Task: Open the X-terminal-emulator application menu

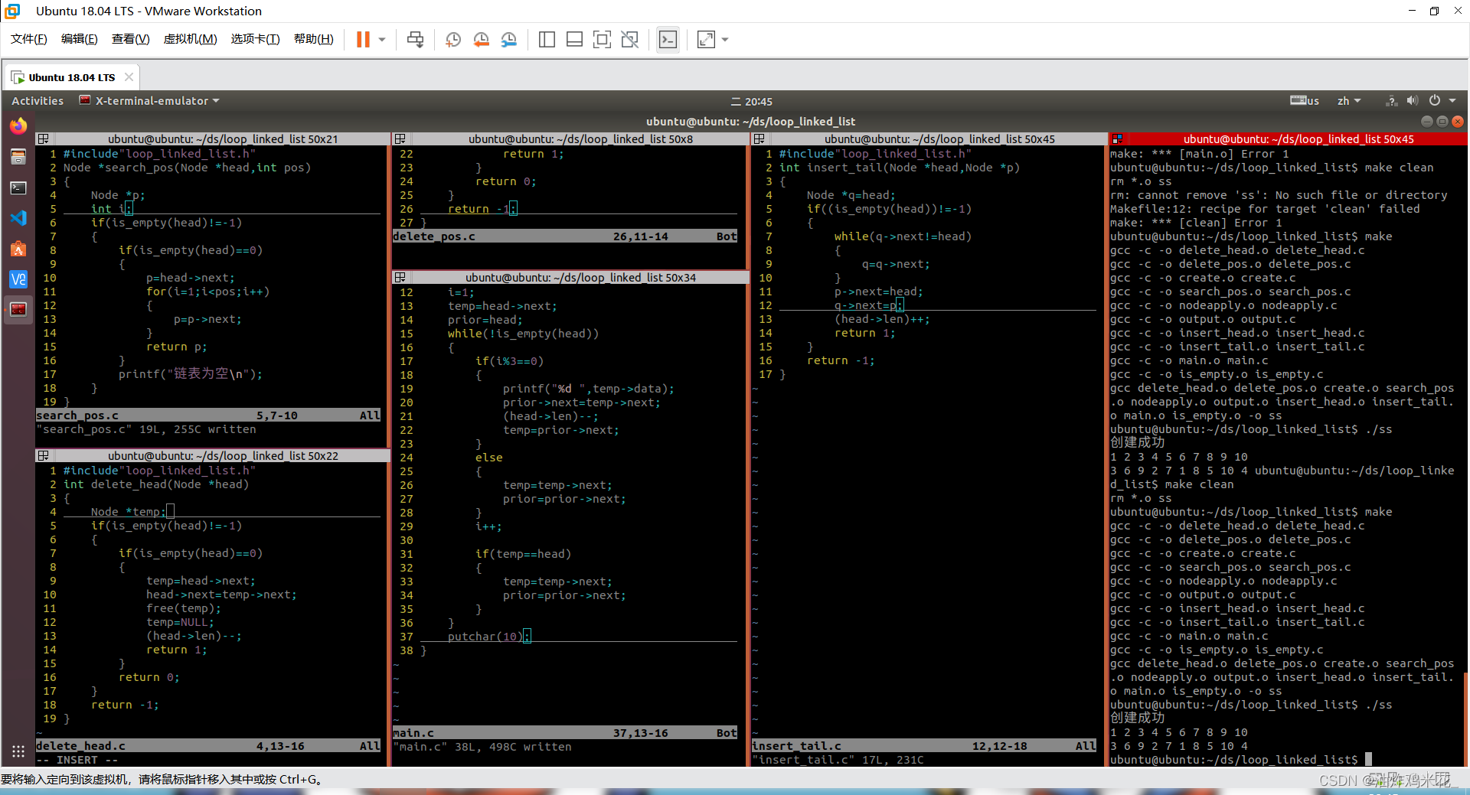Action: pyautogui.click(x=151, y=101)
